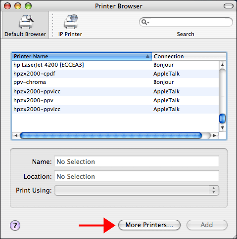Click the sort arrow in Printer Name header
237x239 pixels.
(x=147, y=56)
